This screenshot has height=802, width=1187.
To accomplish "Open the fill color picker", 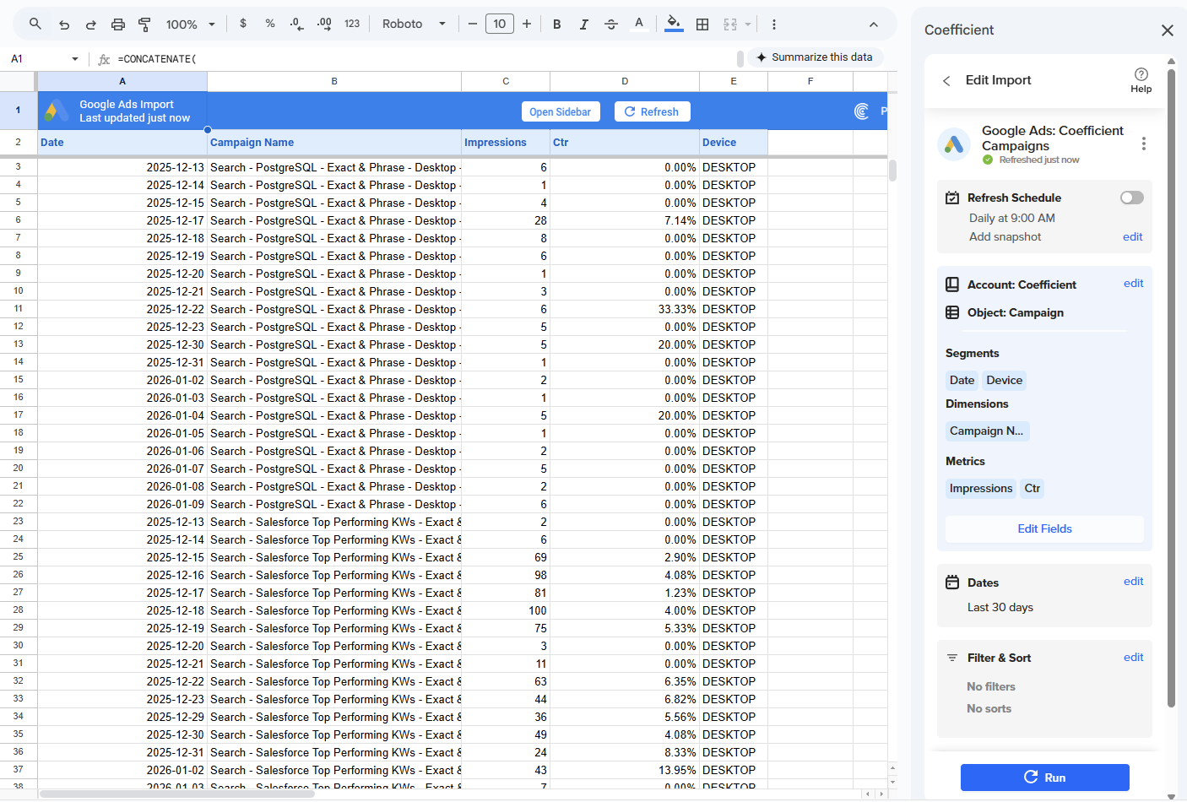I will pyautogui.click(x=673, y=24).
